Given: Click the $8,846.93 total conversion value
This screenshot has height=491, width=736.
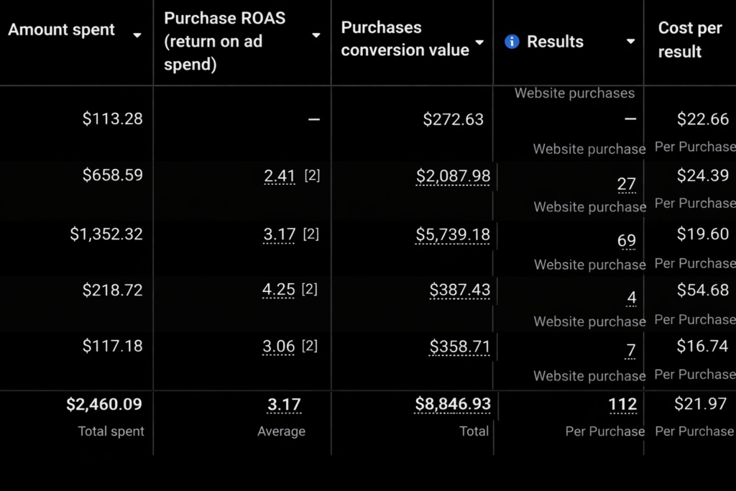Looking at the screenshot, I should [453, 405].
